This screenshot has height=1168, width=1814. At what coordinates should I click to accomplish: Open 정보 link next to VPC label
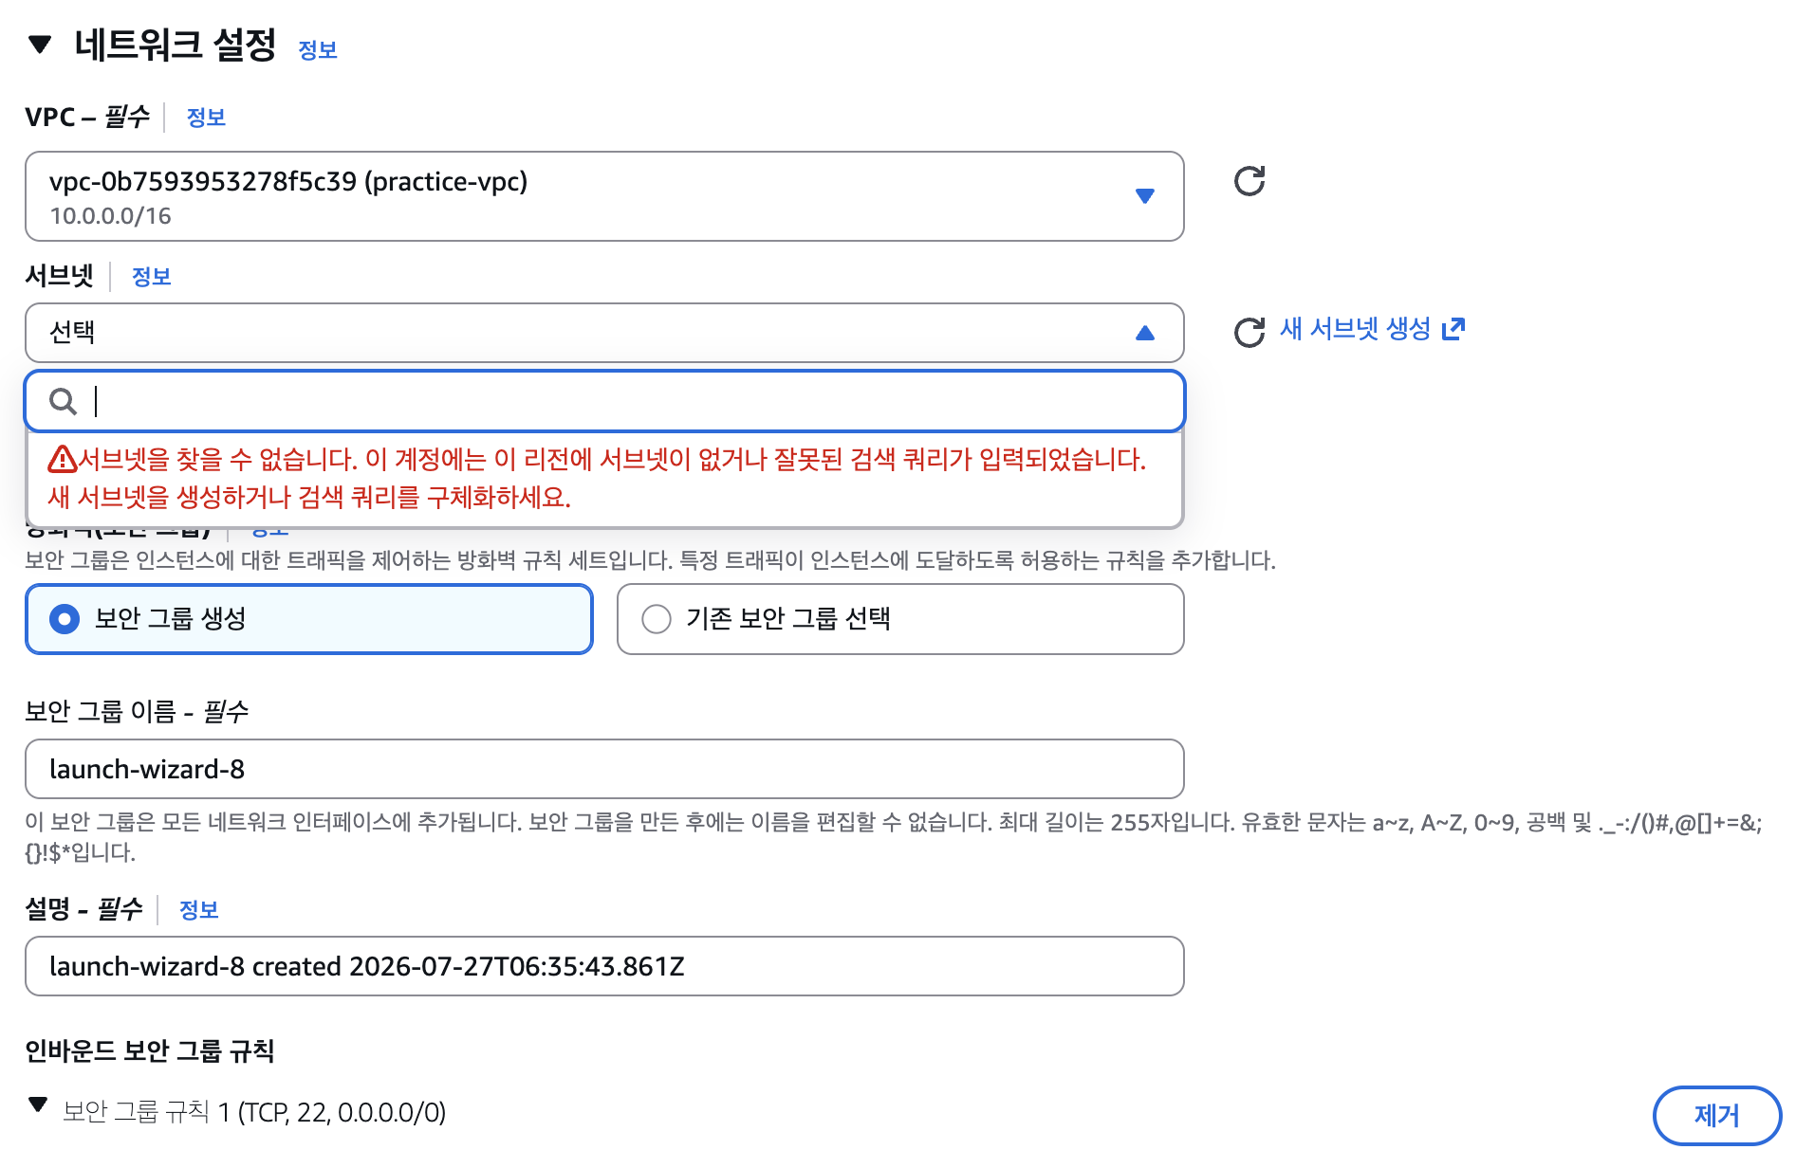(x=206, y=118)
